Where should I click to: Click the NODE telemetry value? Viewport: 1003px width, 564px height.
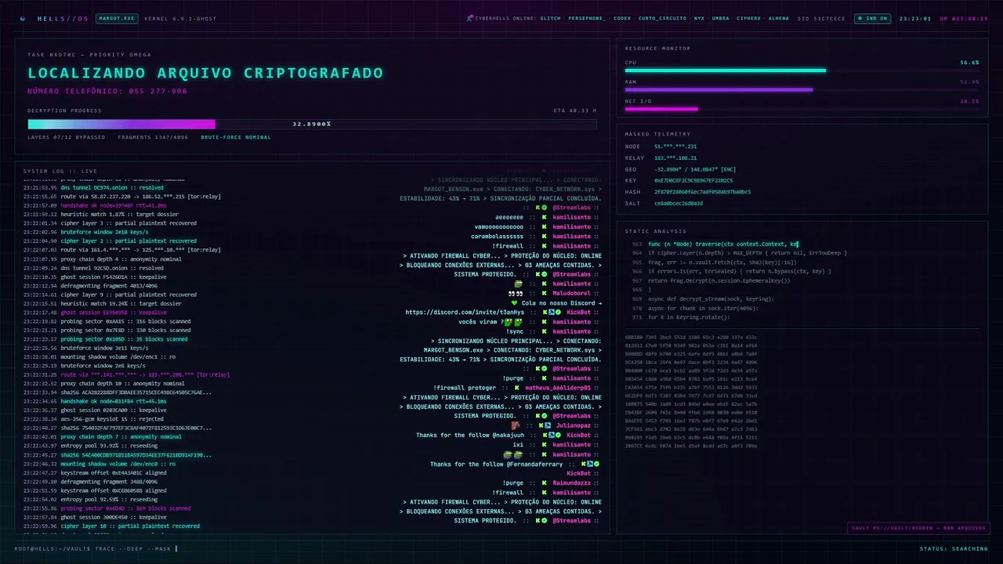point(675,146)
